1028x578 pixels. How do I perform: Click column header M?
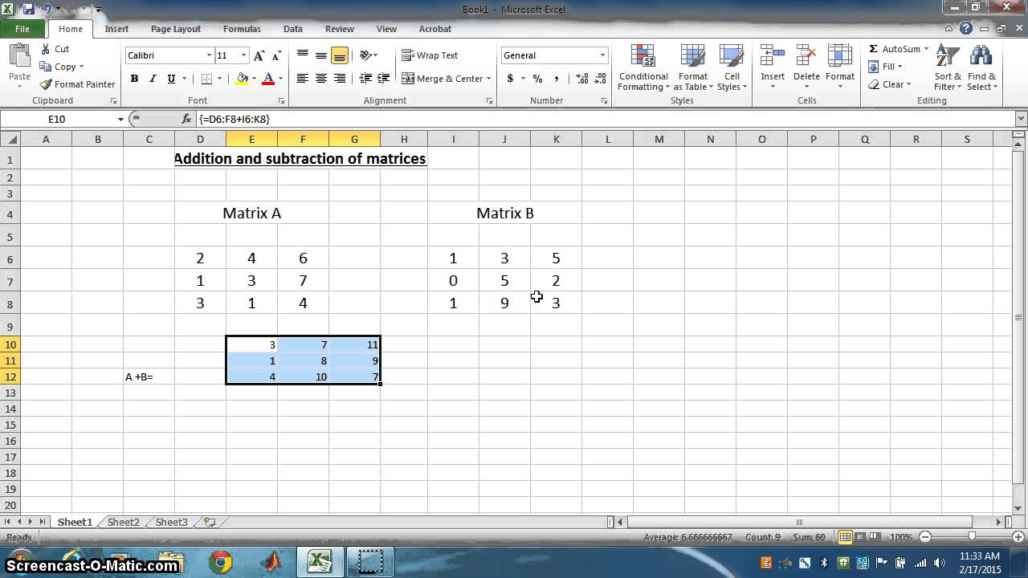[x=659, y=140]
